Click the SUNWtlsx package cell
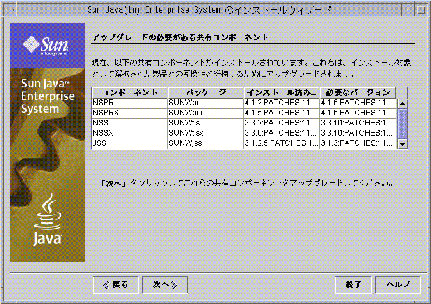Image resolution: width=431 pixels, height=304 pixels. click(205, 134)
